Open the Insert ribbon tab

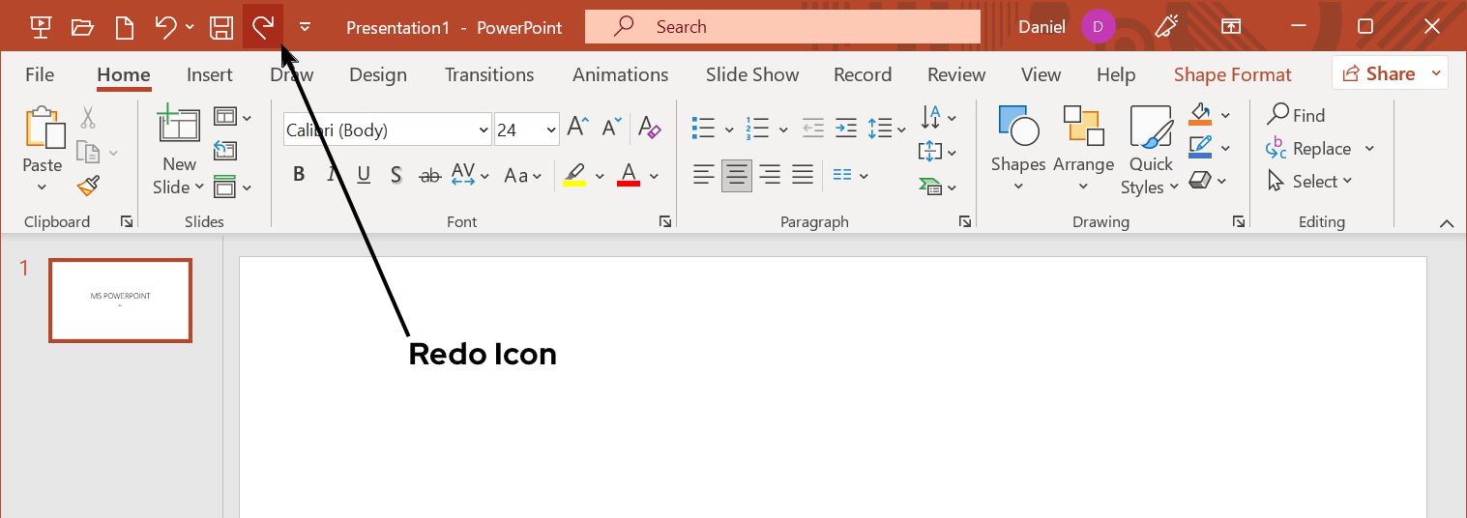pyautogui.click(x=210, y=75)
